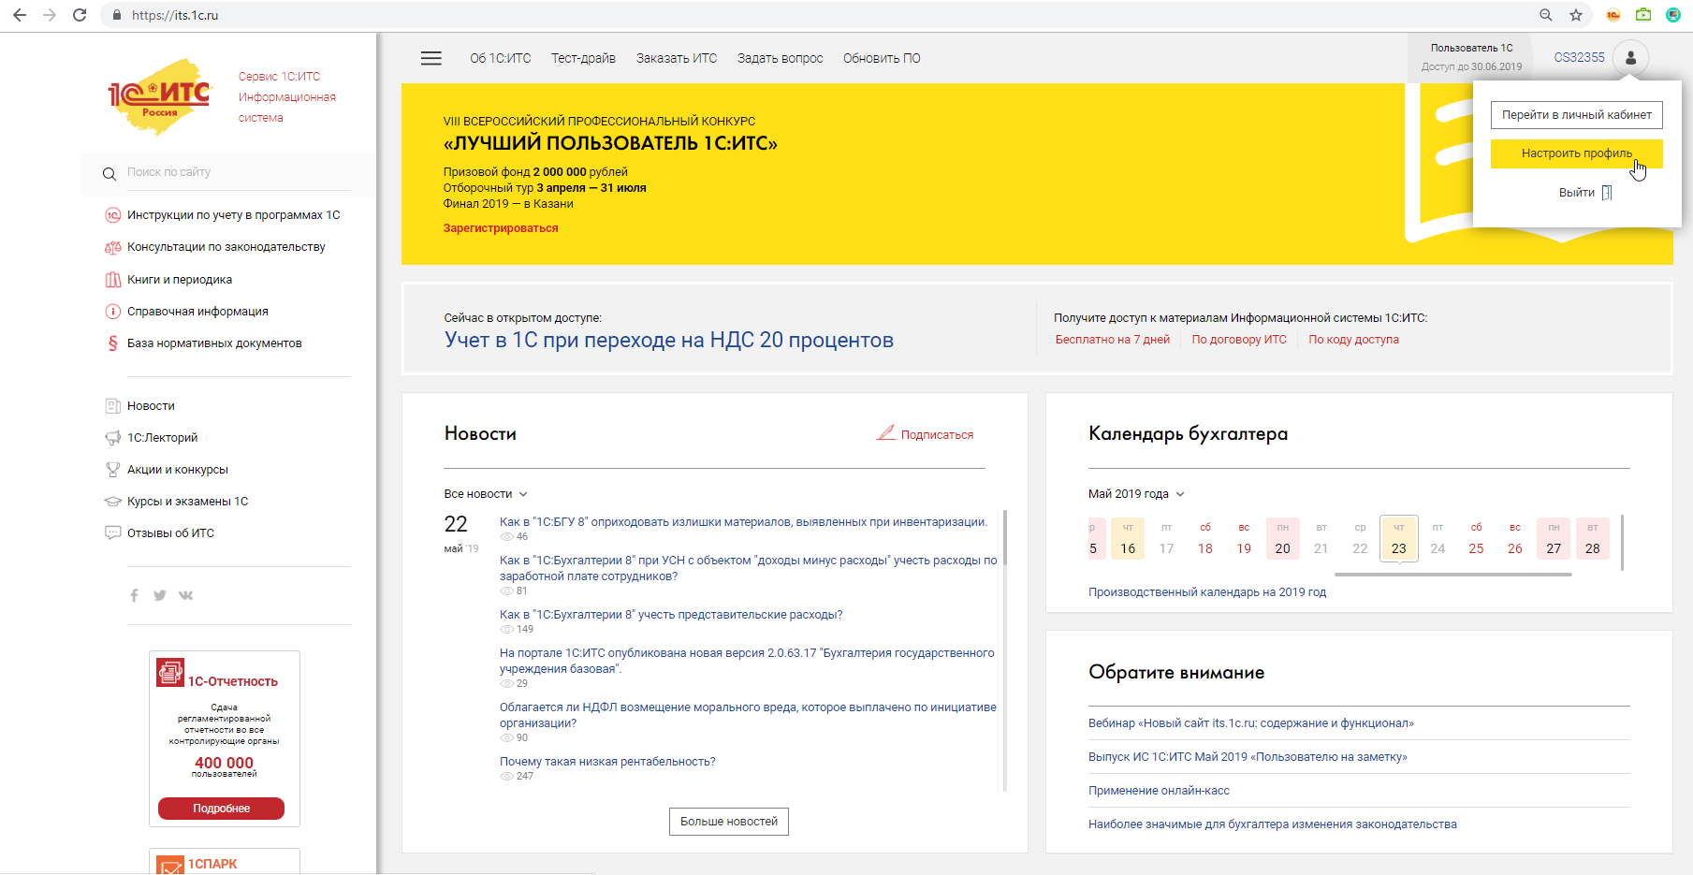Expand the Все новости dropdown
1693x875 pixels.
click(x=486, y=494)
